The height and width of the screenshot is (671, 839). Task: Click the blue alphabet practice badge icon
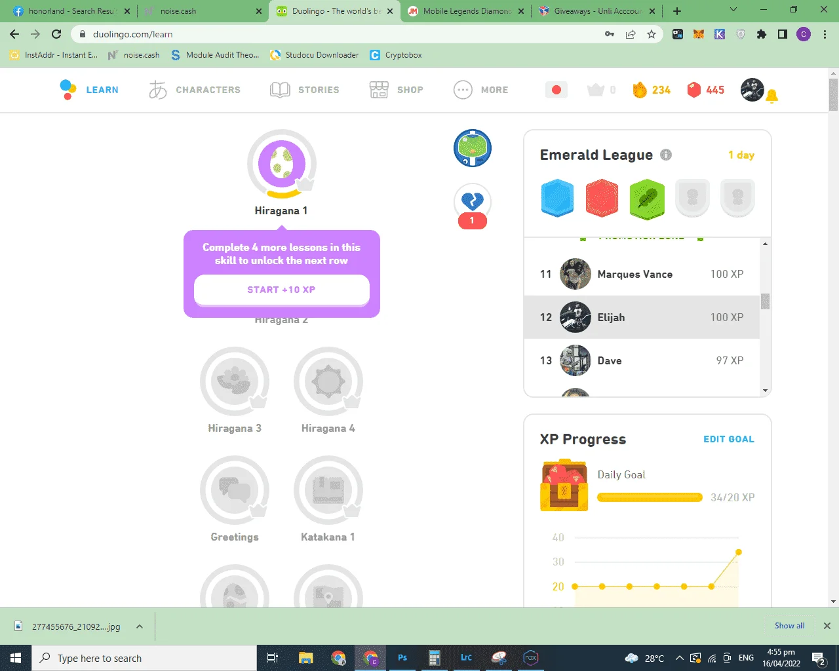tap(473, 148)
